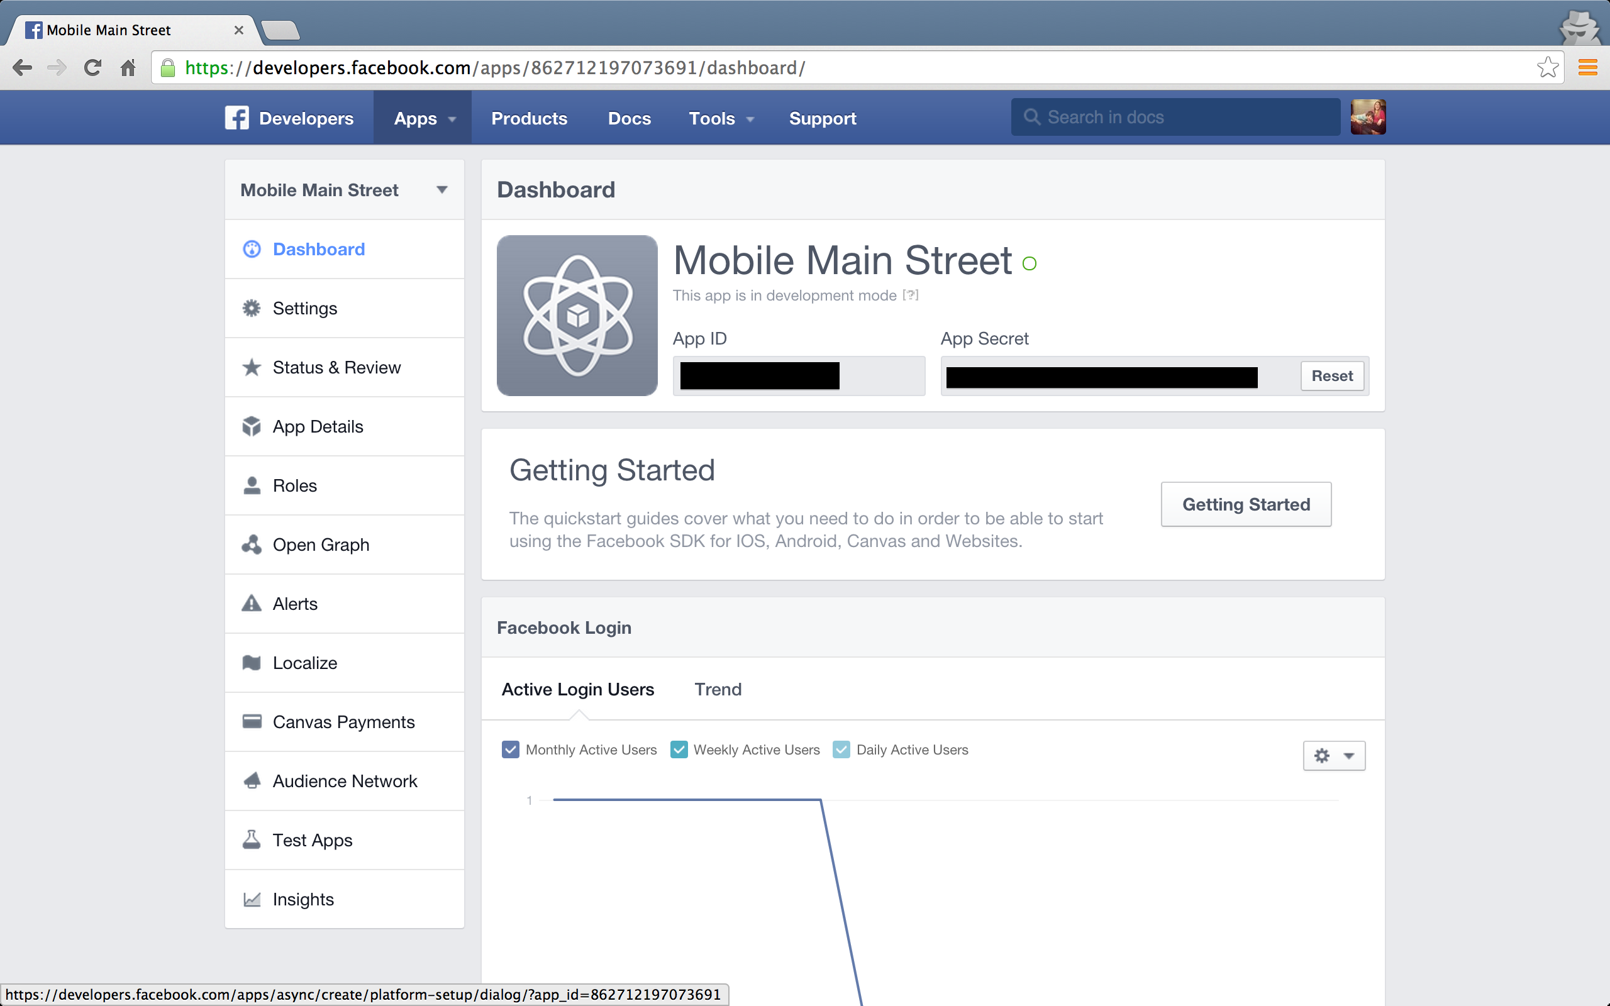This screenshot has width=1610, height=1006.
Task: Click the Insights chart icon
Action: click(x=252, y=899)
